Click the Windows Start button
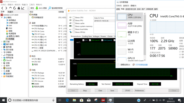The image size is (184, 103). click(3, 100)
